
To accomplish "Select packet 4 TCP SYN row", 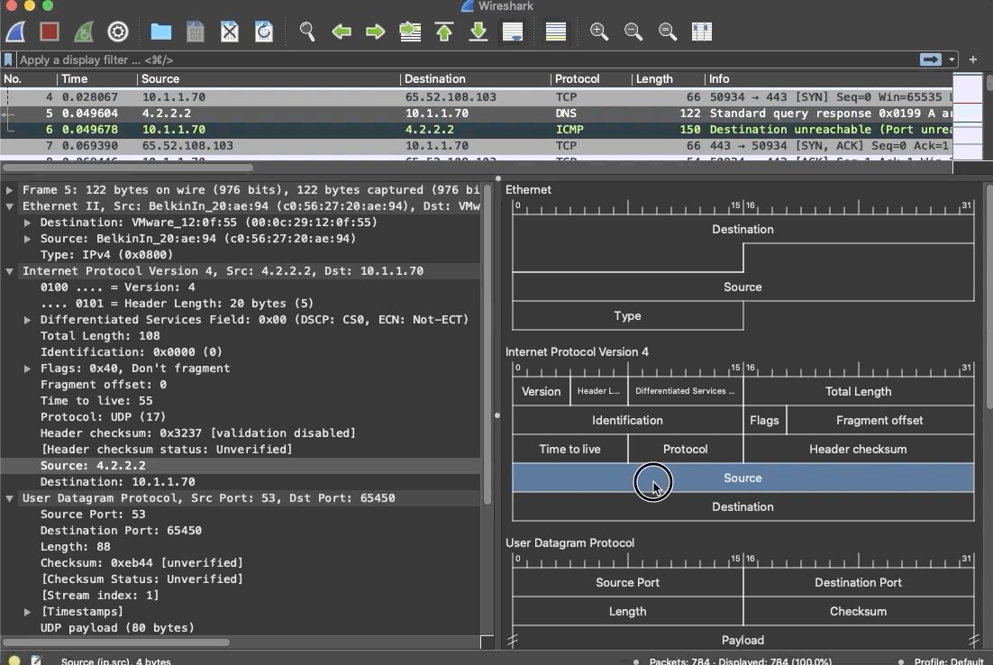I will pyautogui.click(x=477, y=97).
